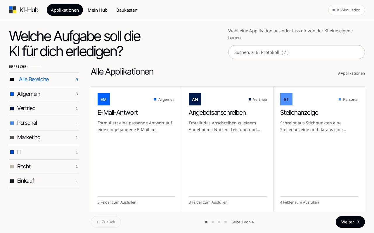This screenshot has height=233, width=374.
Task: Open the AN icon of Angebotsanschreiben
Action: point(195,99)
